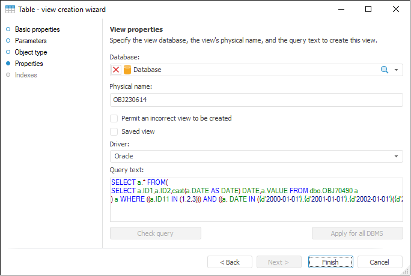This screenshot has height=276, width=411.
Task: Expand the Database dropdown arrow
Action: click(397, 70)
